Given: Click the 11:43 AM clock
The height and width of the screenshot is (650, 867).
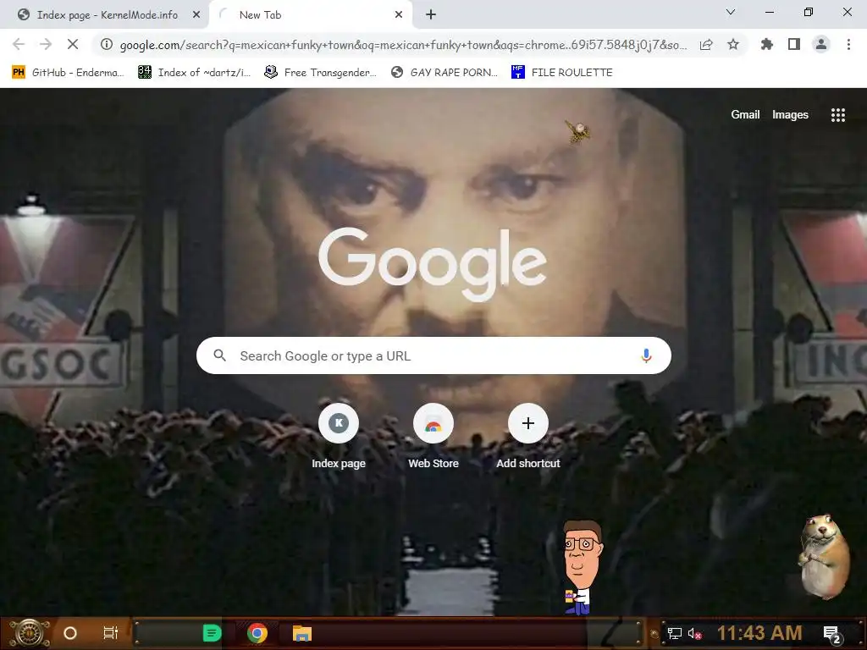Looking at the screenshot, I should (x=759, y=633).
